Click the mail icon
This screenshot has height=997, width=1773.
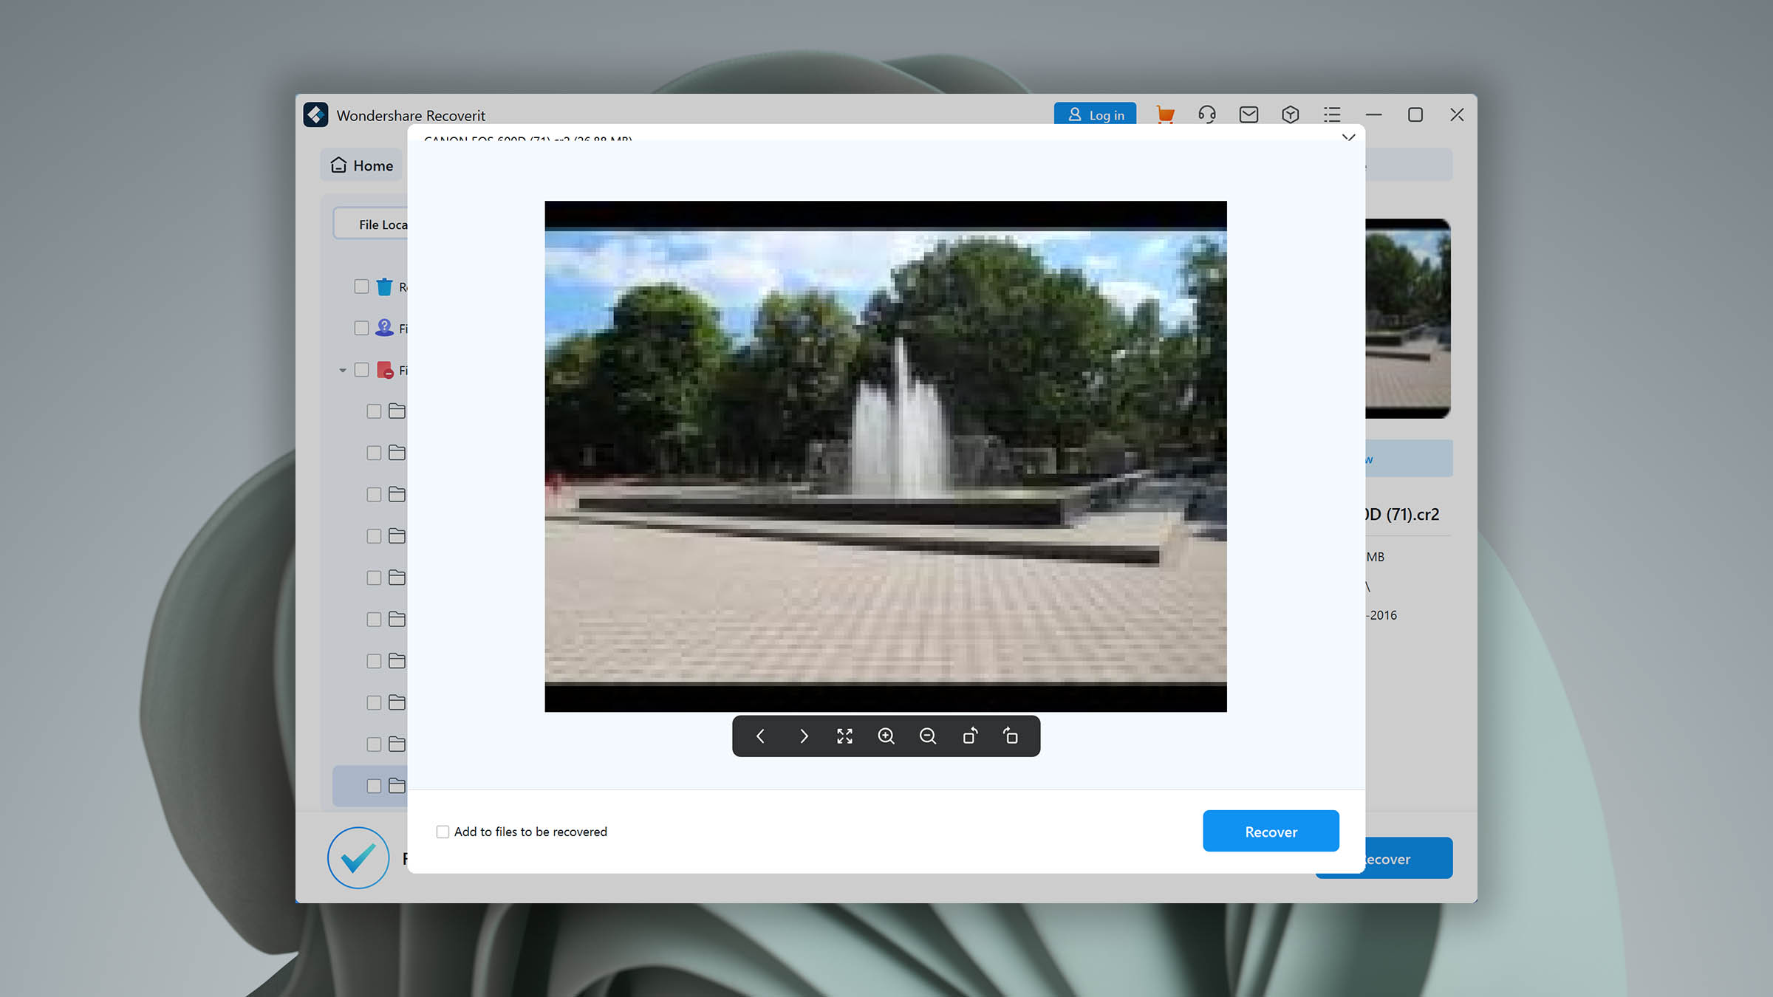(1247, 114)
